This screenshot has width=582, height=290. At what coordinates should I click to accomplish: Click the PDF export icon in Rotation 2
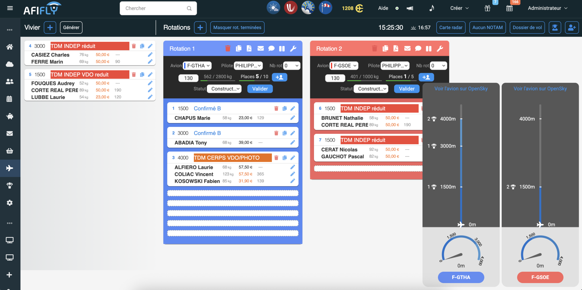point(396,48)
